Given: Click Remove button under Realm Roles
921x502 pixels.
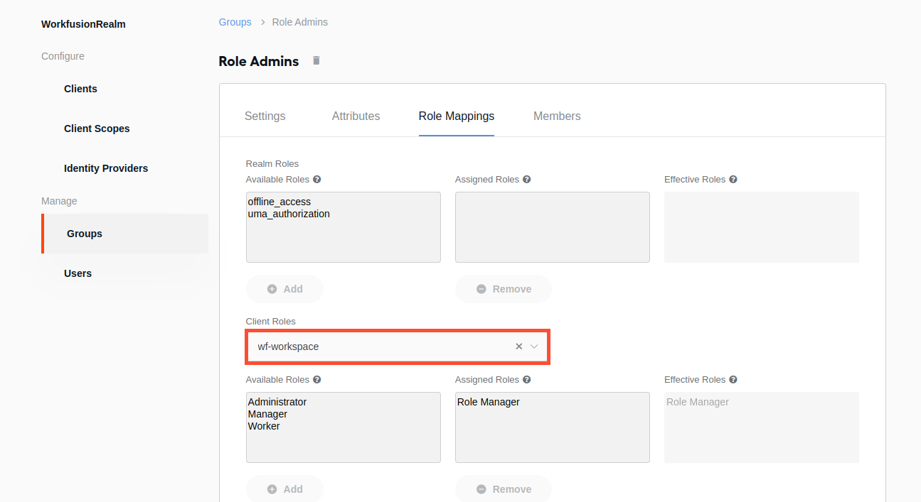Looking at the screenshot, I should (504, 289).
